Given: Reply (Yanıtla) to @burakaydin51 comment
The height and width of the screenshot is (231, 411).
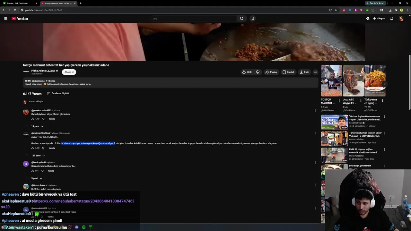Looking at the screenshot, I should point(51,171).
